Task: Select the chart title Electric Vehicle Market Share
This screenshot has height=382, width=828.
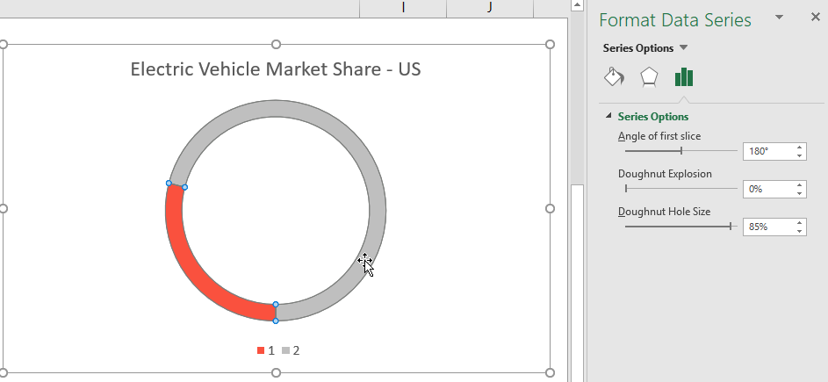Action: 276,69
